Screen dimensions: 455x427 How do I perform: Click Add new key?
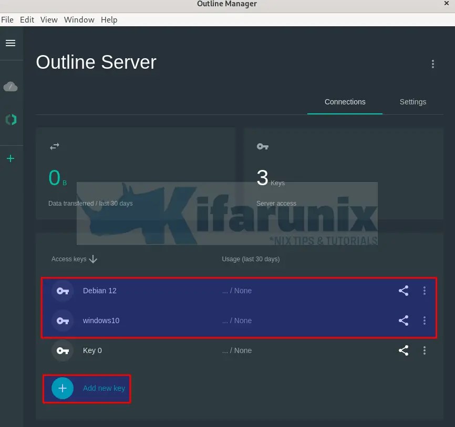[x=104, y=388]
